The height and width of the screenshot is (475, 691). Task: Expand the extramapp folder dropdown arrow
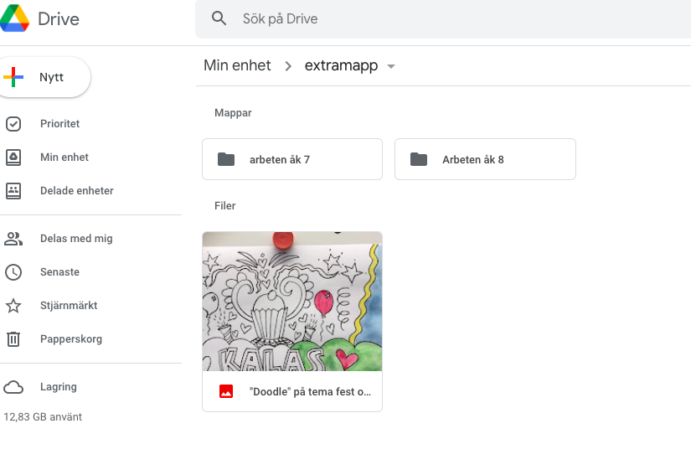point(391,66)
